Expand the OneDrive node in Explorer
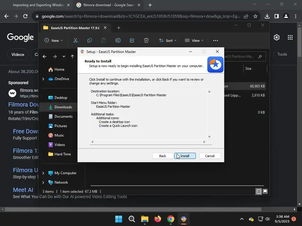The width and height of the screenshot is (302, 226). point(43,79)
